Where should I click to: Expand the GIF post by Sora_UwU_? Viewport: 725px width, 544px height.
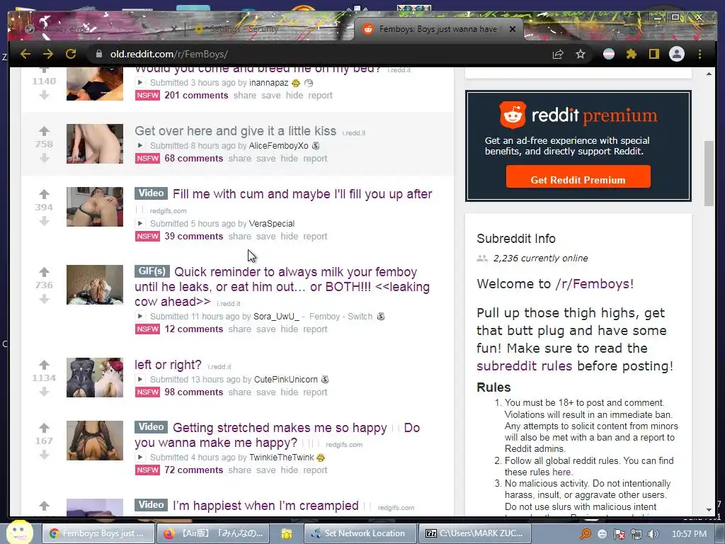[x=139, y=317]
